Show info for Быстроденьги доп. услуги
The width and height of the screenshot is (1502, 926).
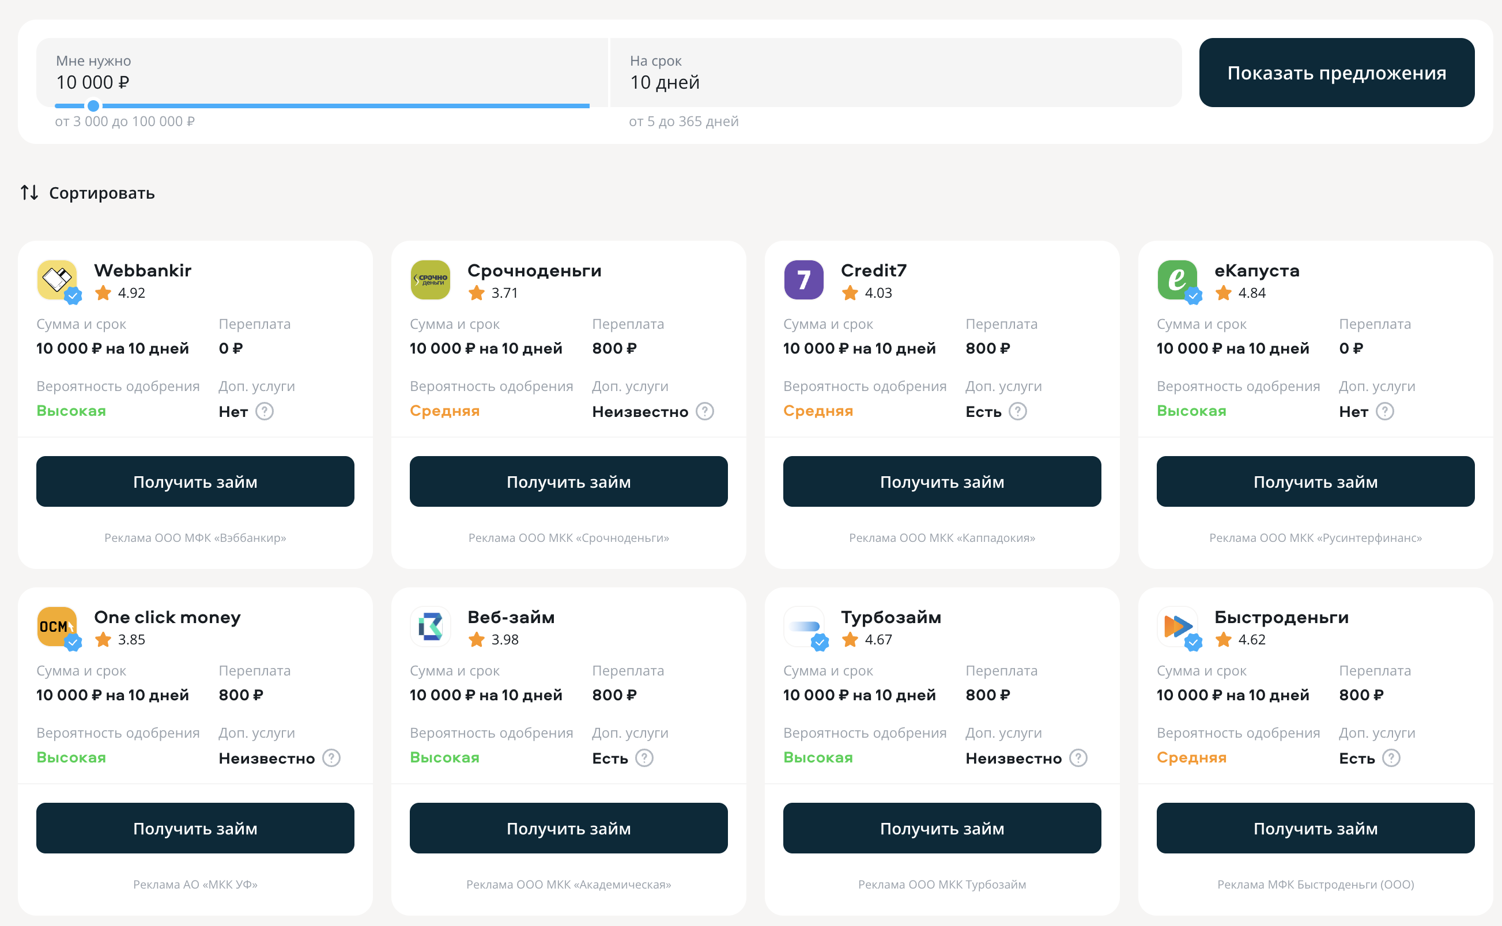1391,758
